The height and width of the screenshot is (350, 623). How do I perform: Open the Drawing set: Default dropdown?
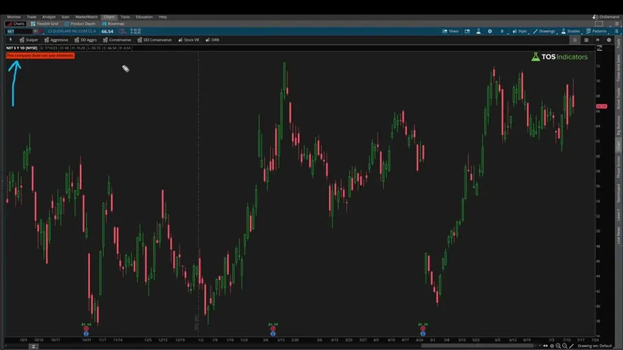[x=596, y=346]
